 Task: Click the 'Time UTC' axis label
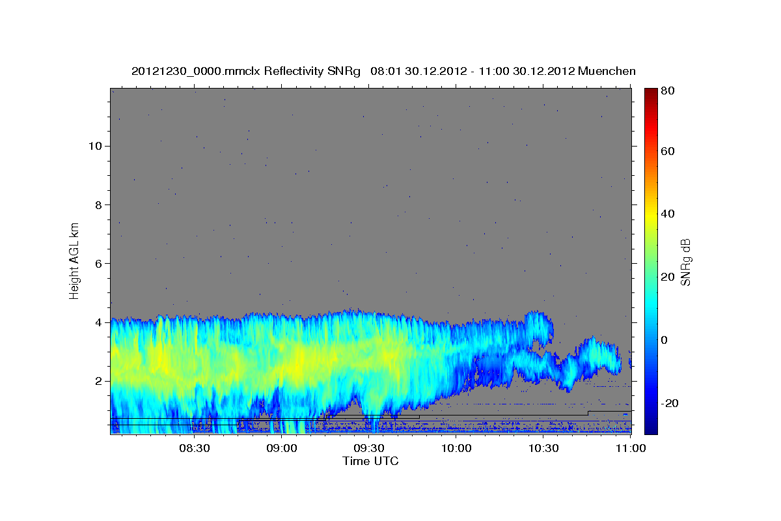(370, 461)
